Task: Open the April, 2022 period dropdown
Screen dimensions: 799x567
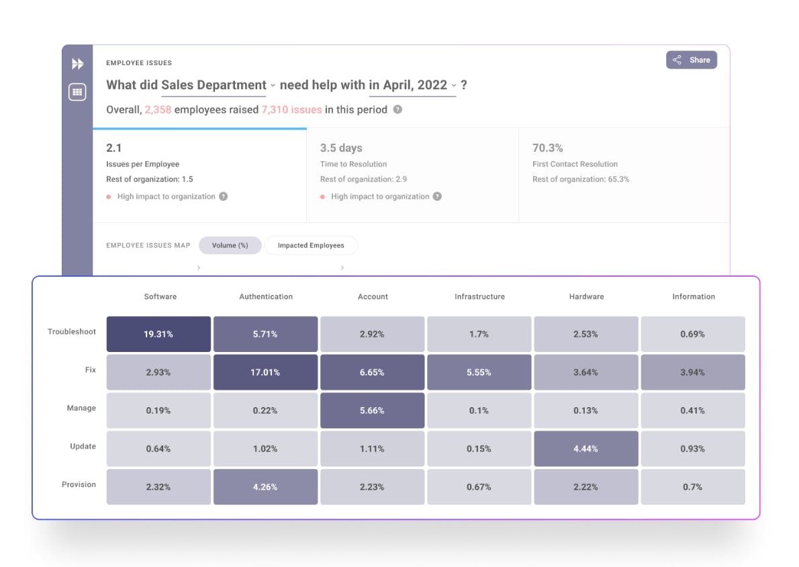Action: click(x=413, y=85)
